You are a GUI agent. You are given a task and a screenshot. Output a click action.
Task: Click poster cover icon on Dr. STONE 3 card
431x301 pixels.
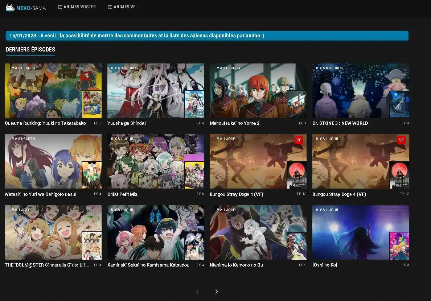click(x=399, y=104)
